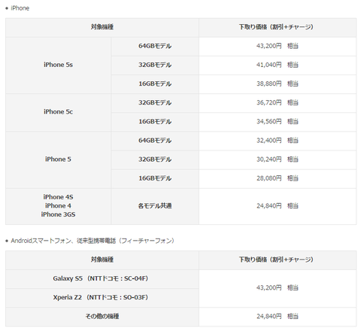Select the iPhone 5s model cell
Screen dimensions: 361x331
click(x=58, y=65)
